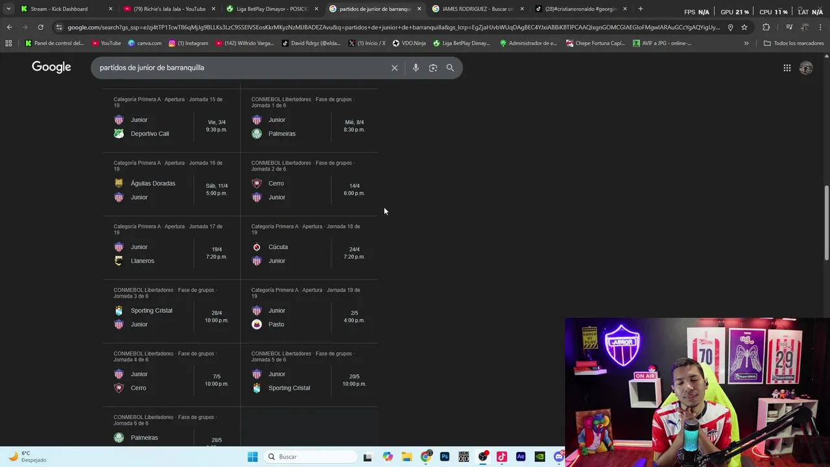
Task: Click the Pasto team crest
Action: (257, 324)
